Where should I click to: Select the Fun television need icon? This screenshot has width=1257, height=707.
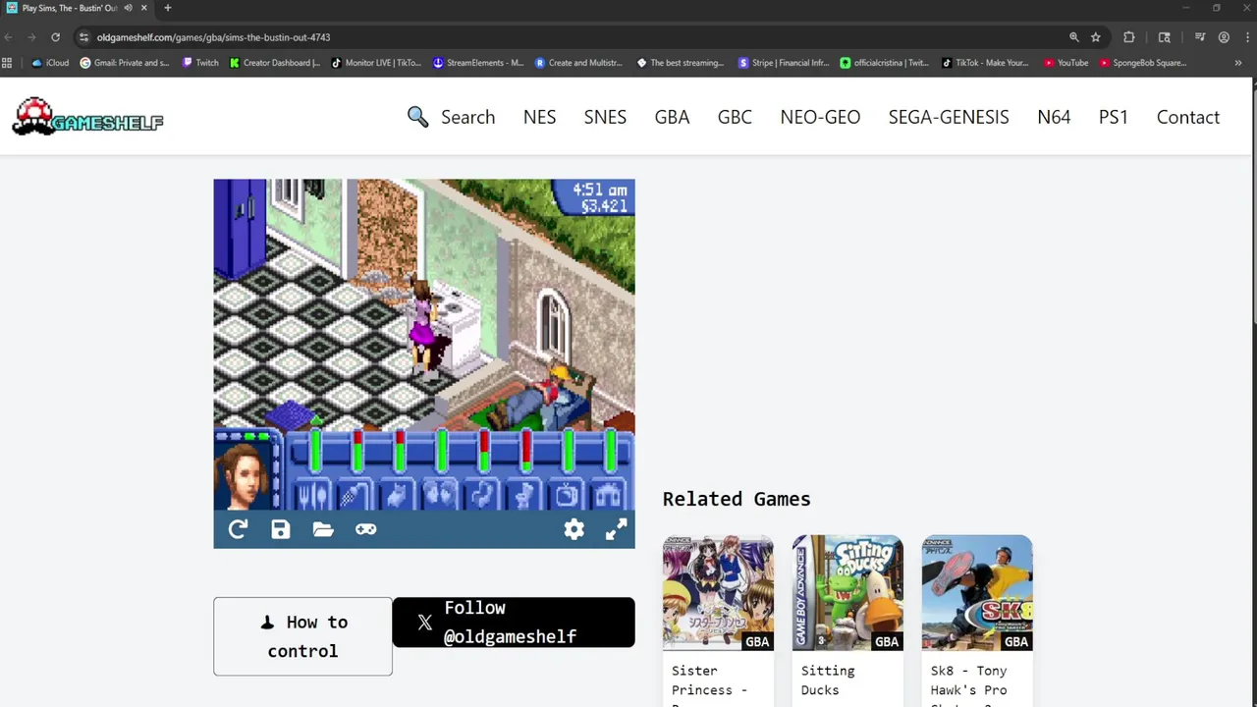(x=567, y=495)
